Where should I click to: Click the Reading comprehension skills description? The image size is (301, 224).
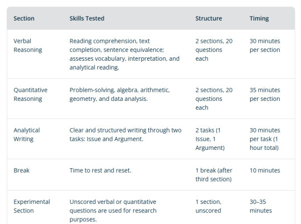[x=124, y=54]
